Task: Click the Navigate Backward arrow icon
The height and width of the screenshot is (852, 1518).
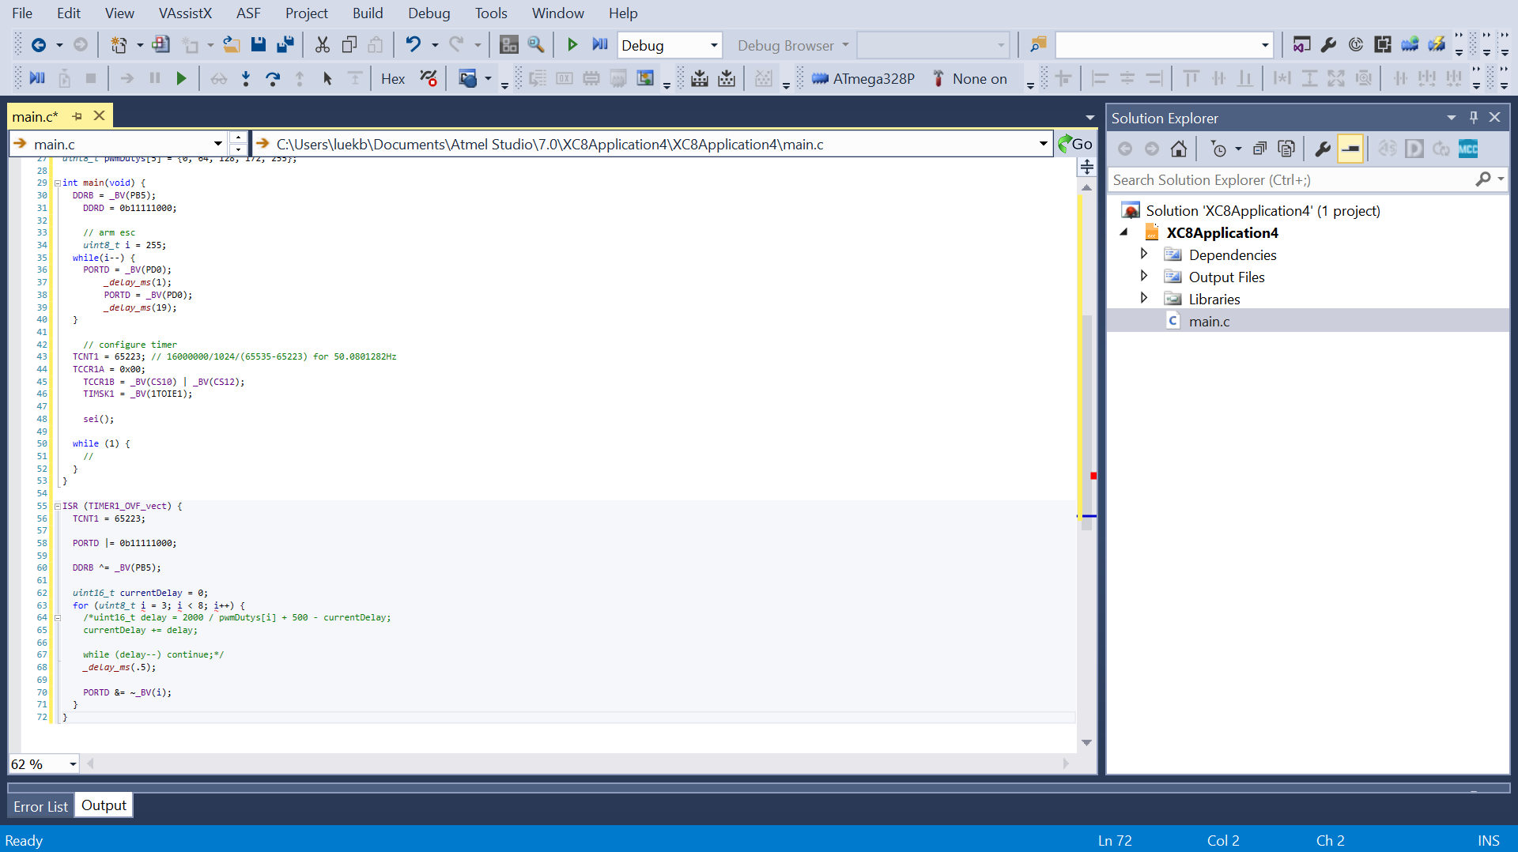Action: point(38,45)
